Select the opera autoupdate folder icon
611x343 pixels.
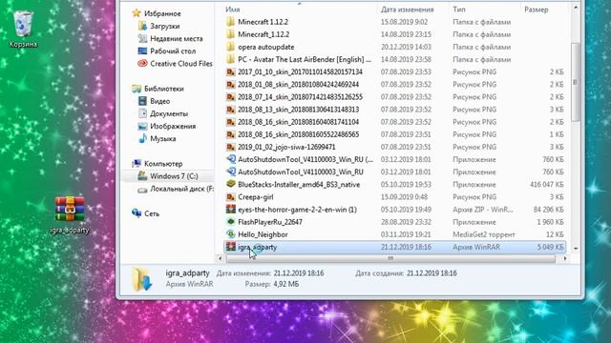point(231,47)
